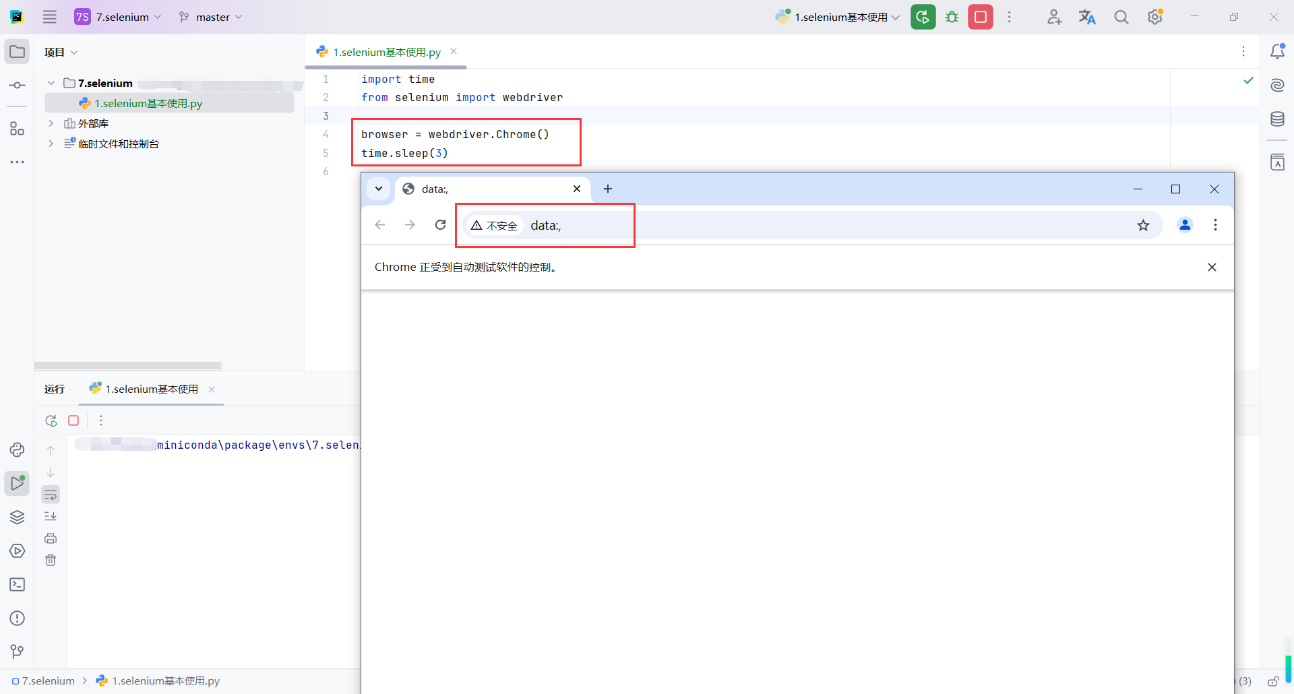Expand the 临时文件和控制台 node
1294x694 pixels.
(51, 144)
